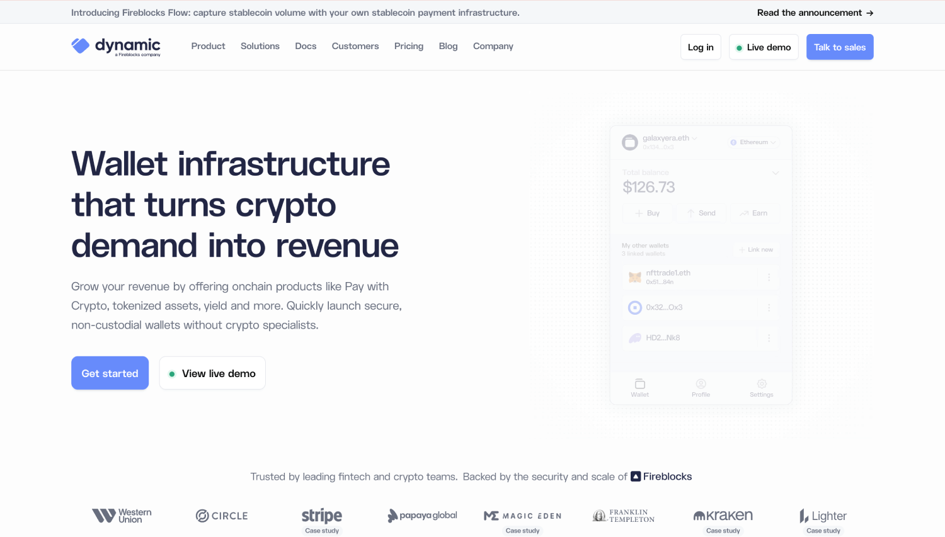Viewport: 945px width, 537px height.
Task: Click the 'Trusted by leading fintech' text
Action: point(354,477)
